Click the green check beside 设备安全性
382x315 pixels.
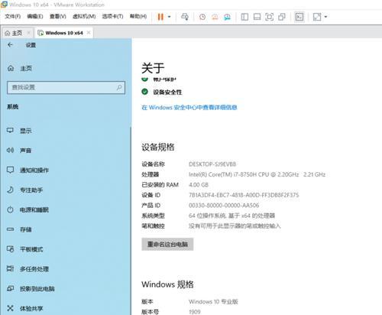pyautogui.click(x=144, y=92)
